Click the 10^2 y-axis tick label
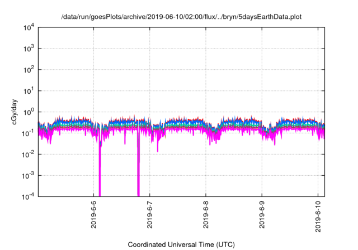The image size is (358, 250). coord(29,70)
